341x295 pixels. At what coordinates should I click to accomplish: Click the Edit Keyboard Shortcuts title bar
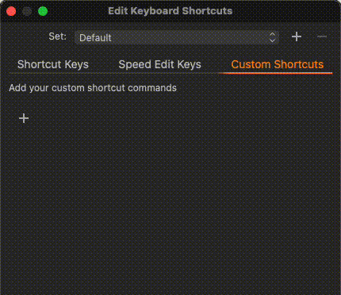[170, 11]
